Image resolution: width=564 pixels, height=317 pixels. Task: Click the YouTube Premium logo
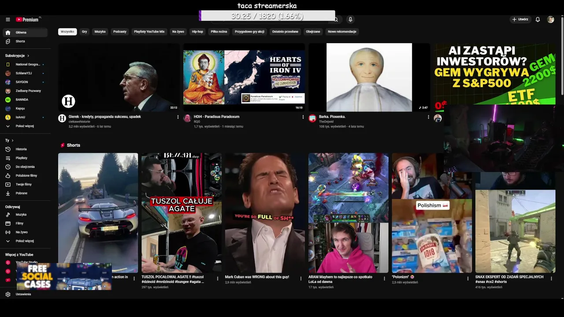[27, 19]
